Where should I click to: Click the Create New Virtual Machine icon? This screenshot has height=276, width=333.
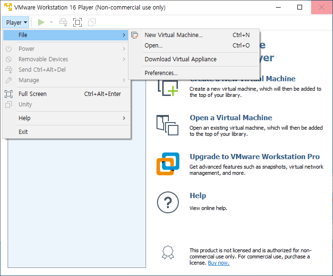coord(168,88)
